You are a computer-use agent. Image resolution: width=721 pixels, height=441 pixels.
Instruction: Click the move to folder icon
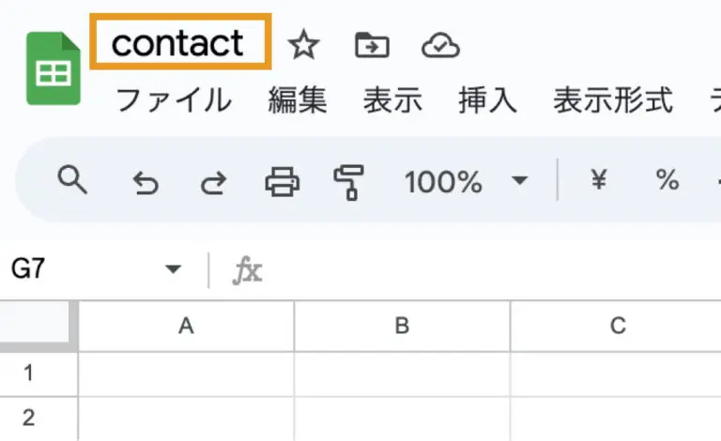coord(372,44)
